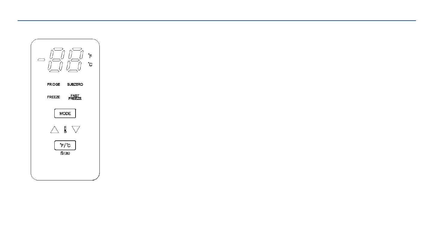Toggle units with the °F/°C button
Viewport: 430px width, 242px height.
(65, 145)
